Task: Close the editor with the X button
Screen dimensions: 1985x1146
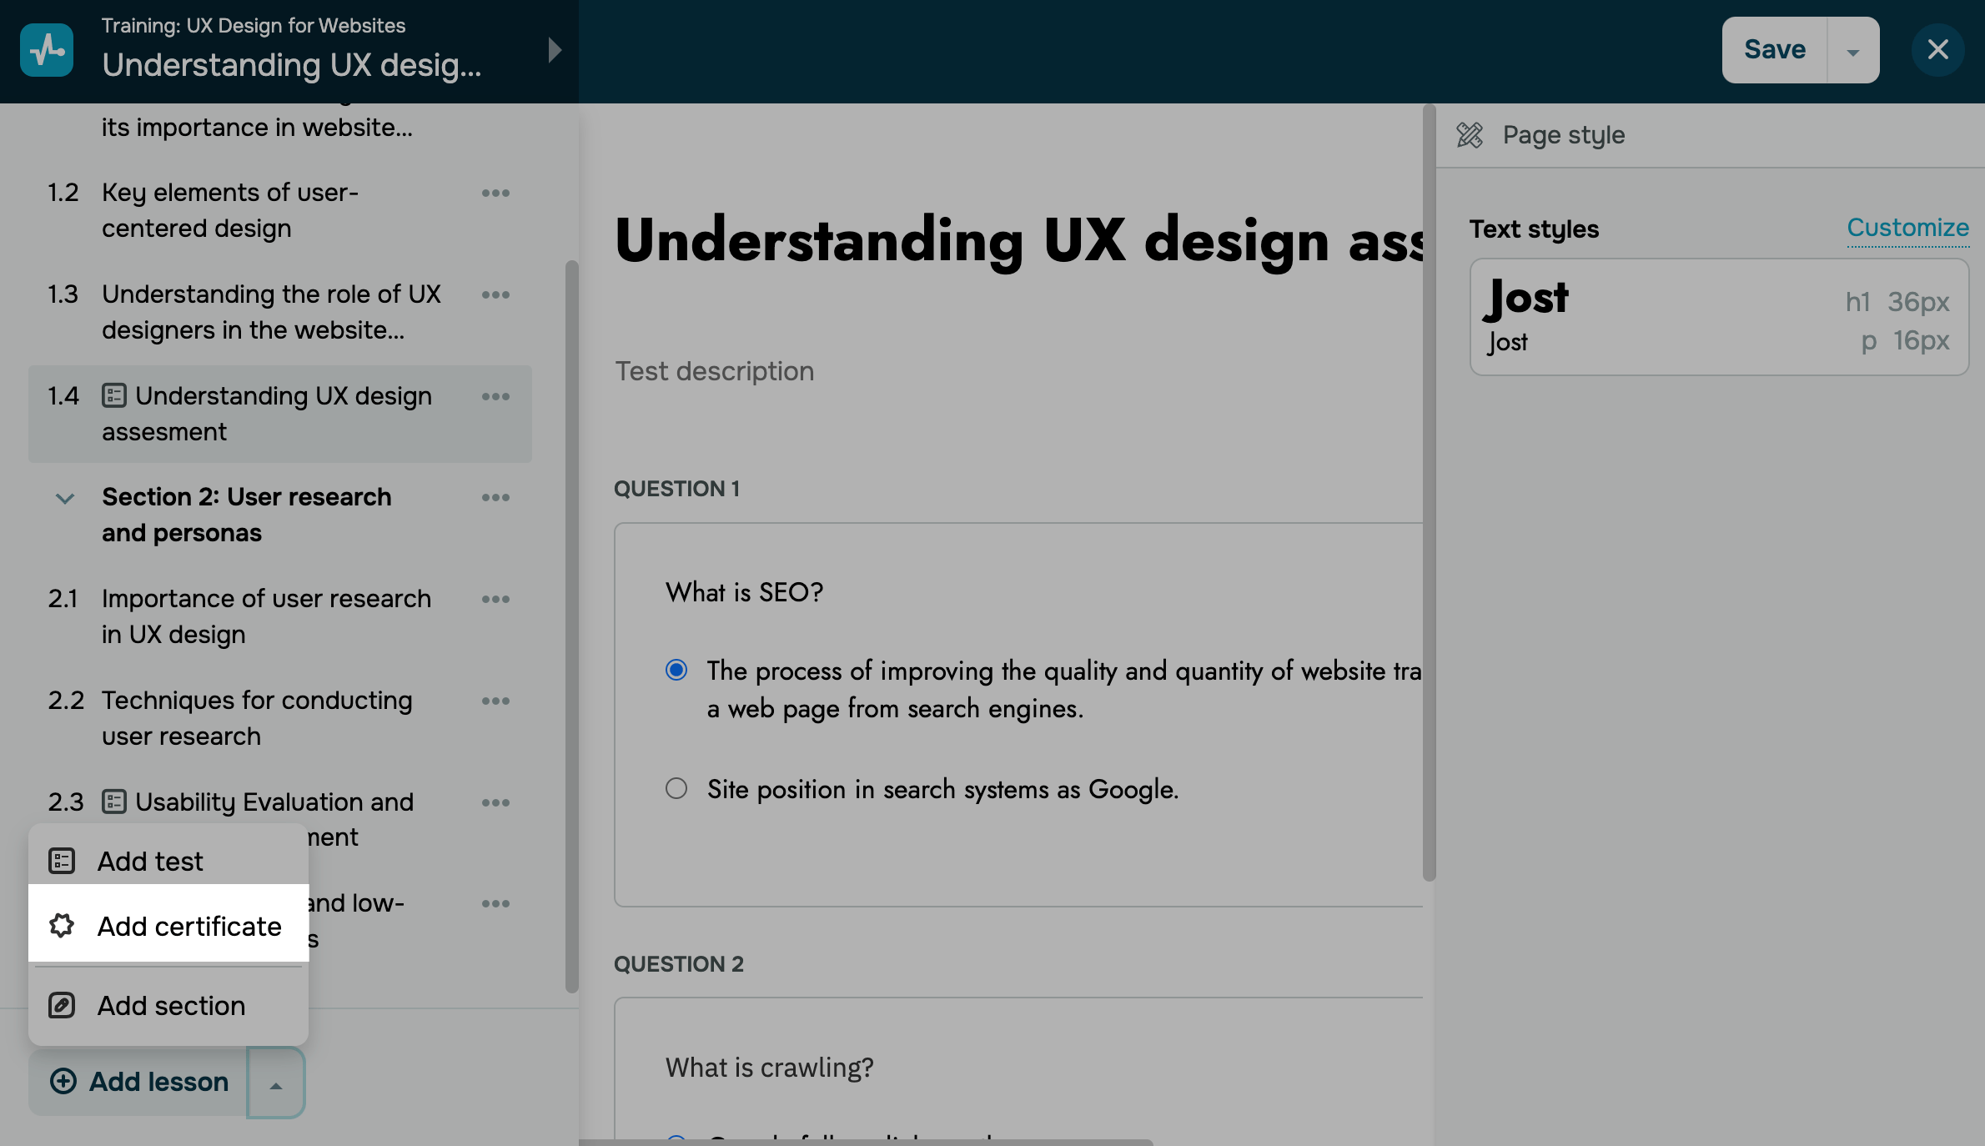Action: 1937,50
